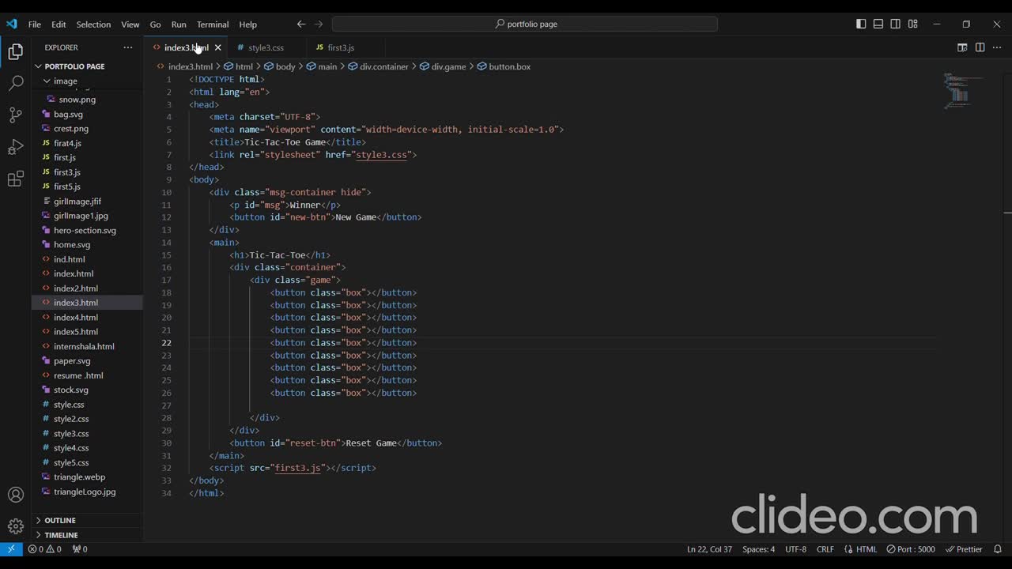Follow the style3.css link in code

click(x=381, y=155)
